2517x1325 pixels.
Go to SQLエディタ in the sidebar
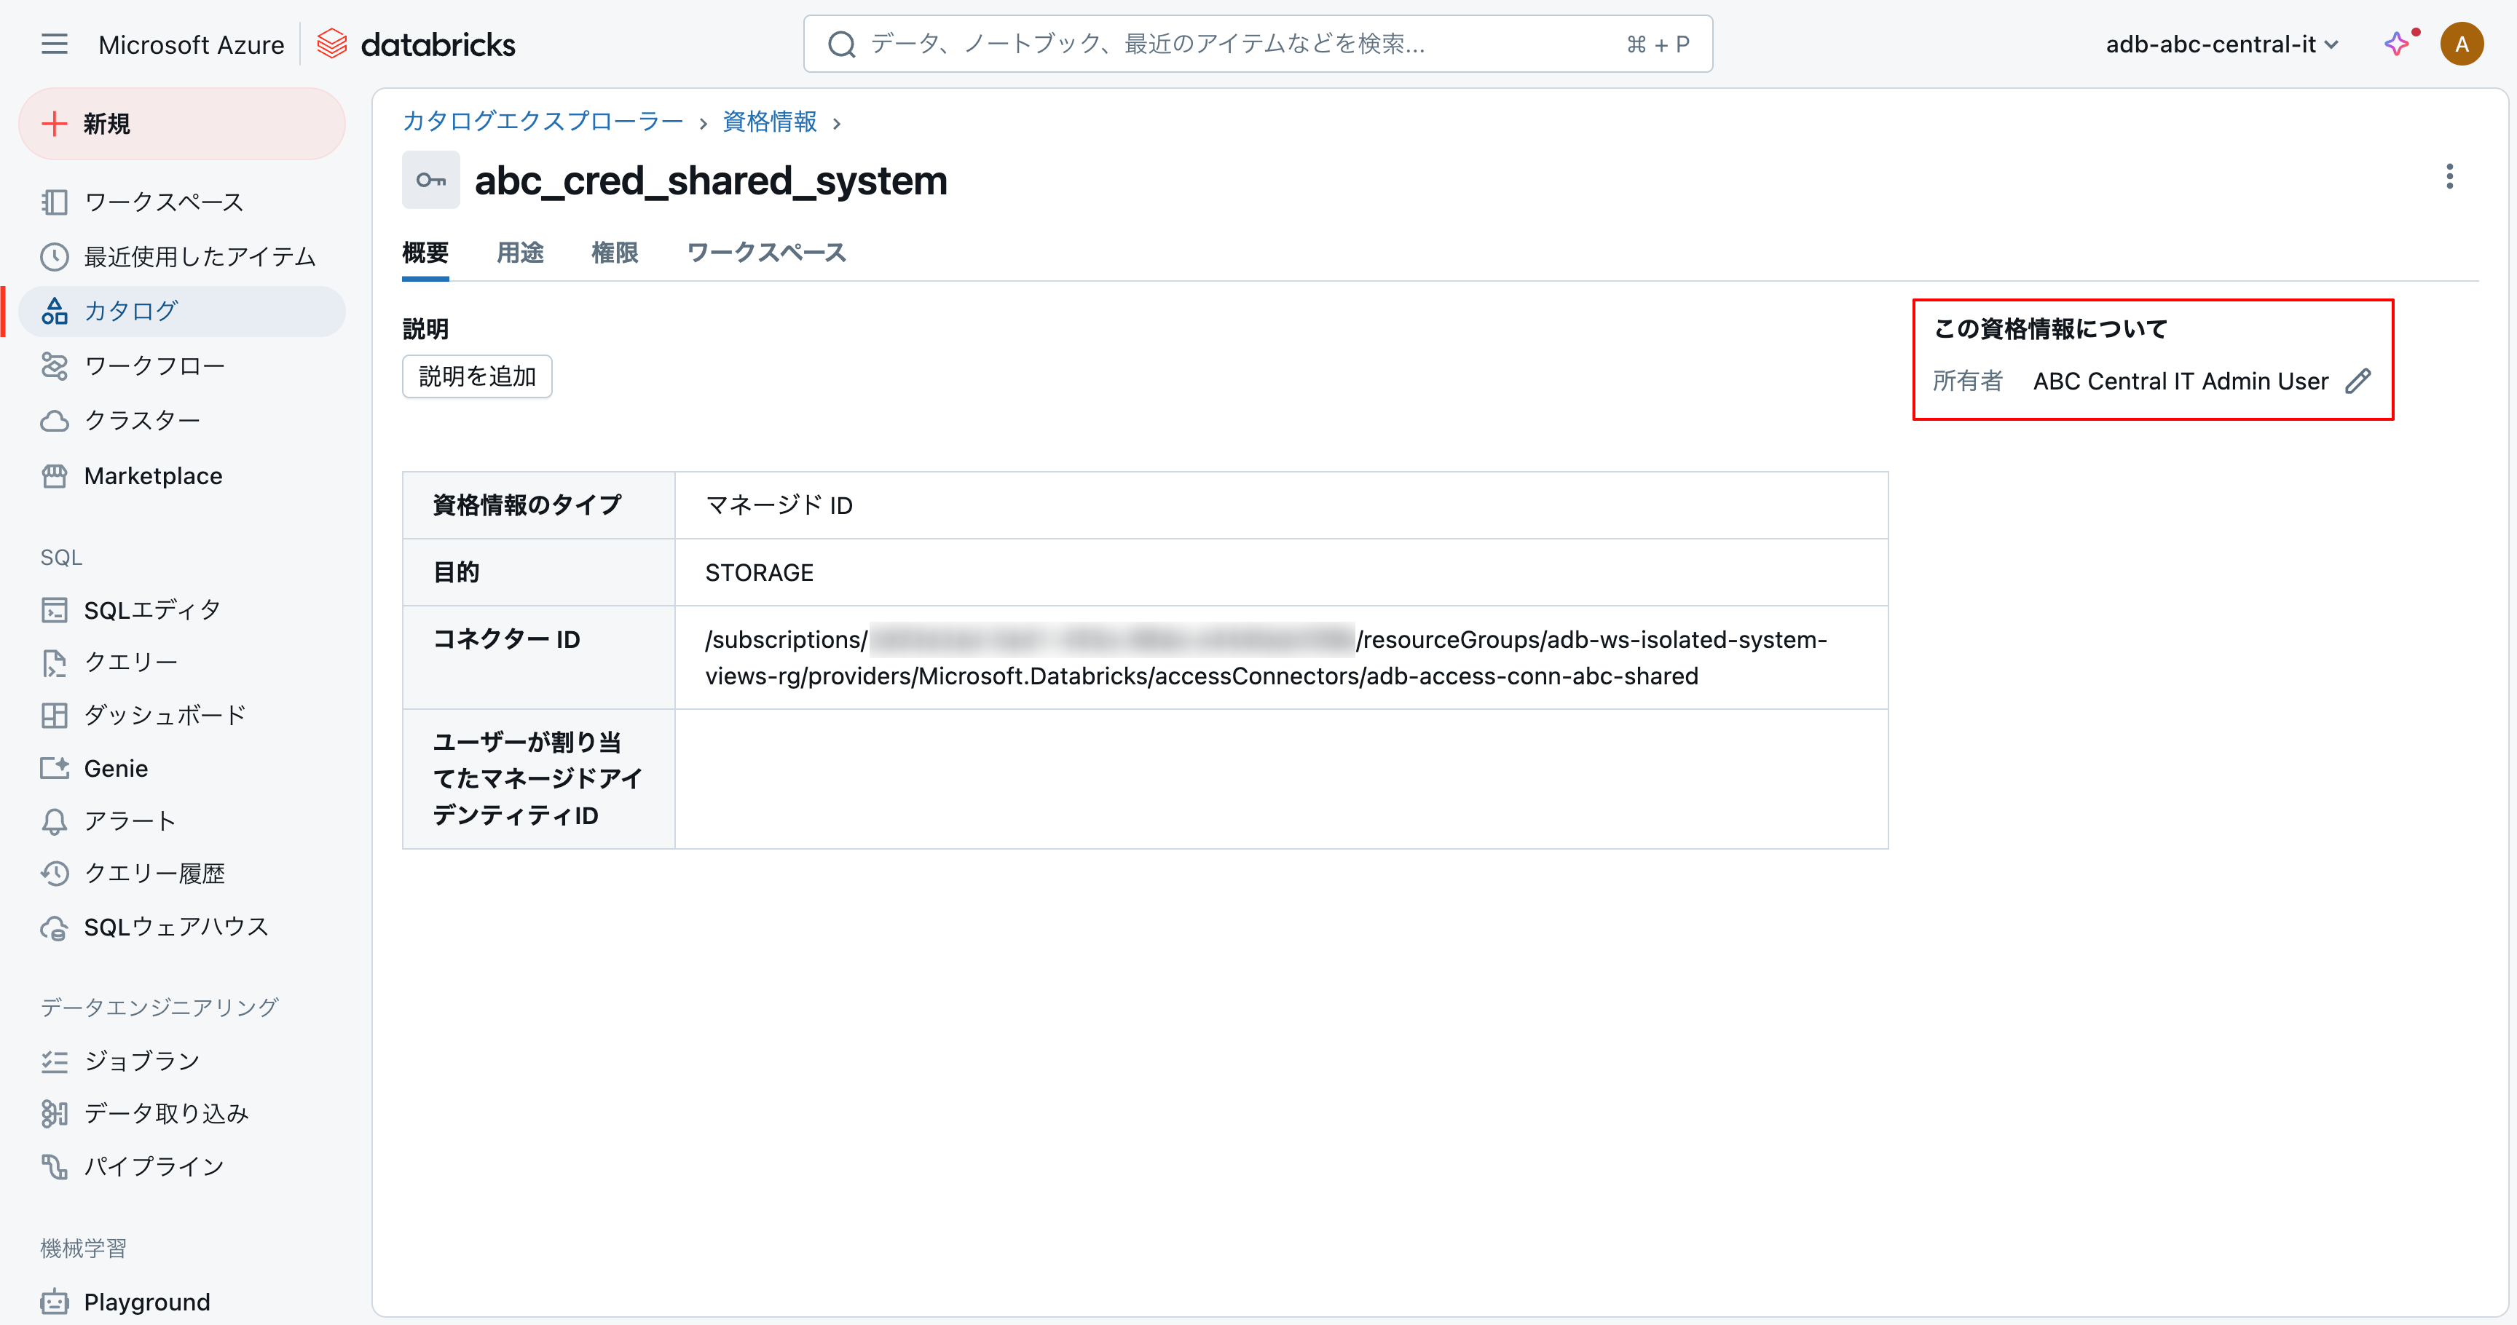151,609
